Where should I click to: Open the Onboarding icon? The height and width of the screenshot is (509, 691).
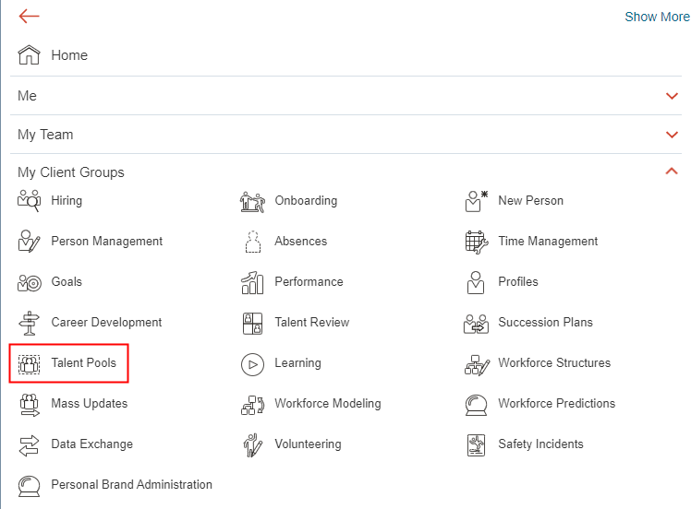pos(252,202)
